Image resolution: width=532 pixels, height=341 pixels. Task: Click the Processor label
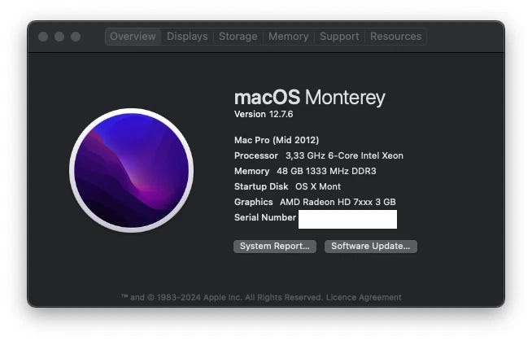point(256,155)
